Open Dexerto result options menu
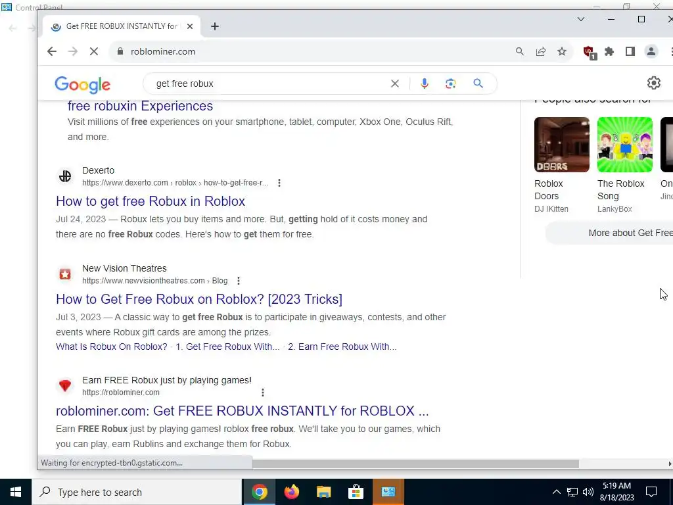 tap(279, 183)
